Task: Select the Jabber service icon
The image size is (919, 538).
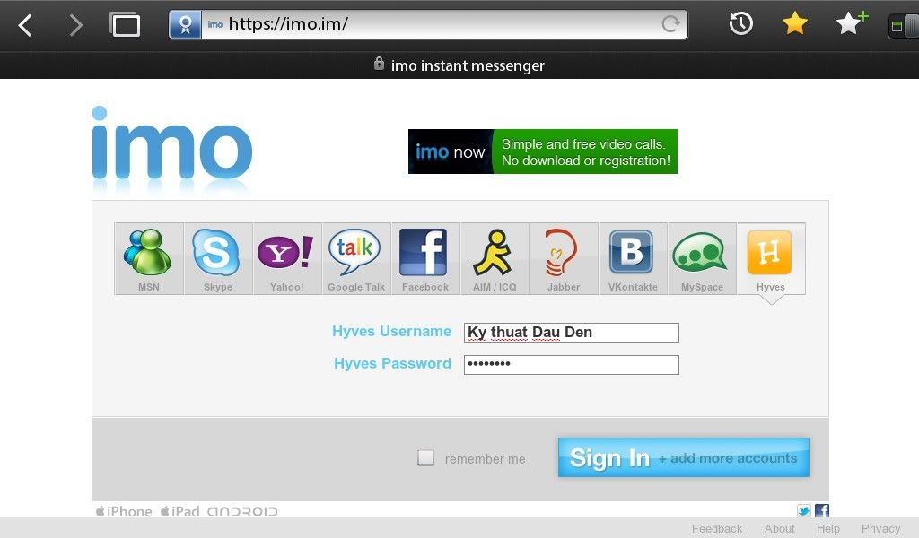Action: point(564,259)
